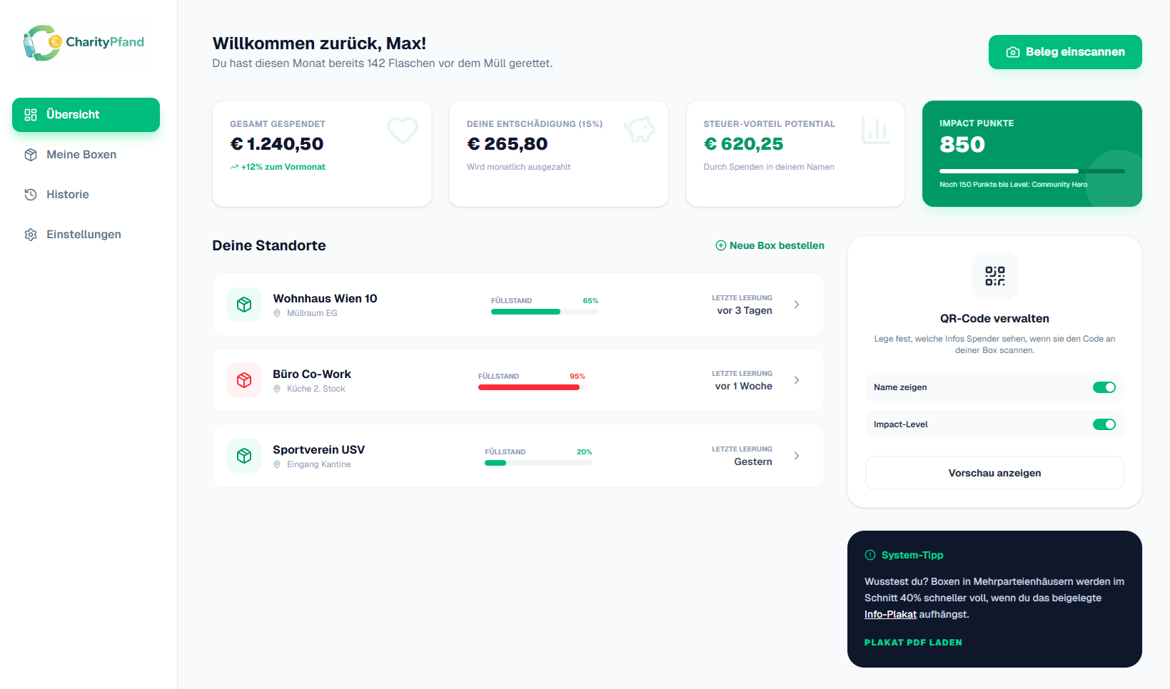This screenshot has height=689, width=1170.
Task: Click the green box icon for Wohnhaus Wien 10
Action: (x=244, y=305)
